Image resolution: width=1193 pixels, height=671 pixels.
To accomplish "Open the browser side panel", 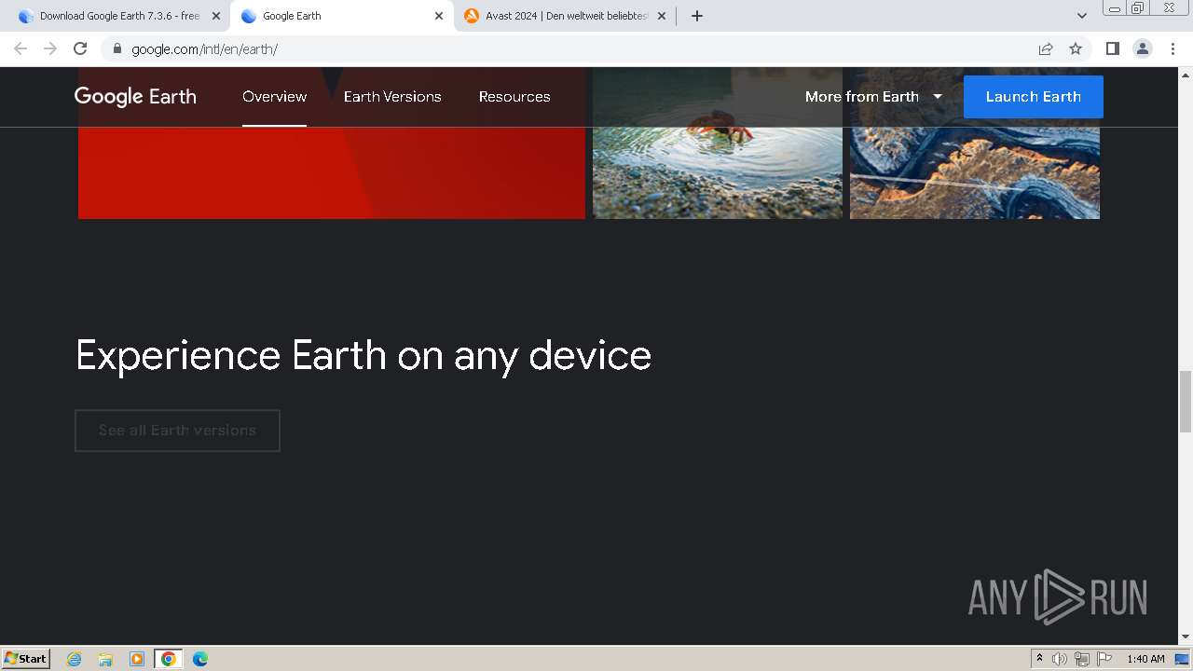I will pyautogui.click(x=1112, y=48).
